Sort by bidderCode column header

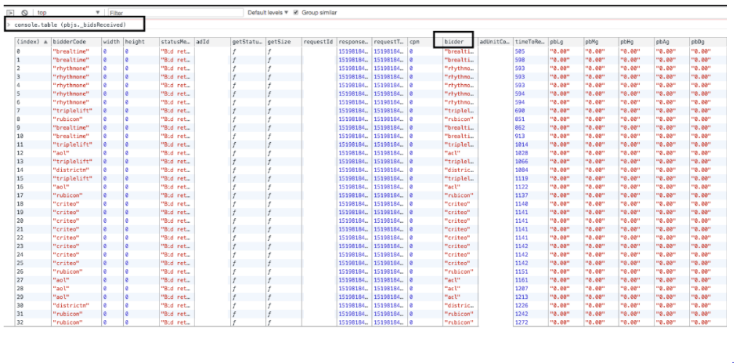coord(75,42)
